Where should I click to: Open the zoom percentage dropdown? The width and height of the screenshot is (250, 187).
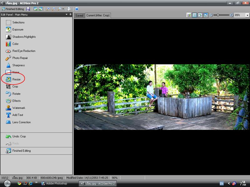[247, 15]
